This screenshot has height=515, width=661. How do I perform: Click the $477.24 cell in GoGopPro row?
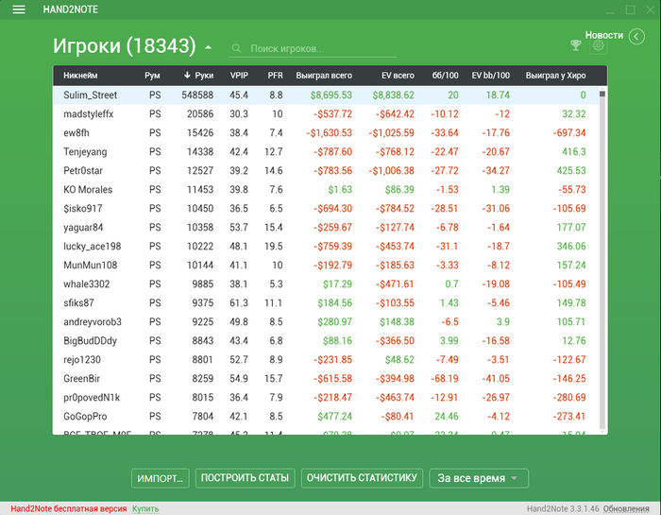click(334, 417)
